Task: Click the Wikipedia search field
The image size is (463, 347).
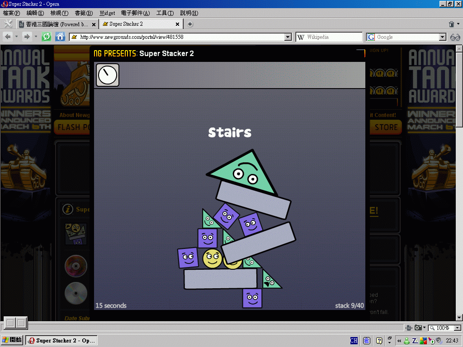Action: [x=329, y=37]
